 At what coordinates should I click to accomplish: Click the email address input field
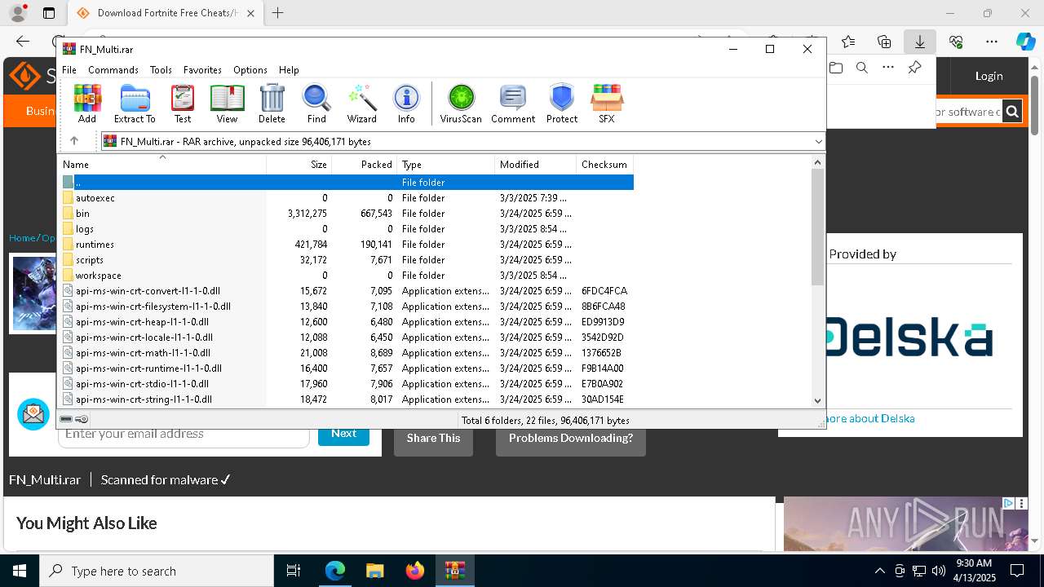tap(184, 435)
